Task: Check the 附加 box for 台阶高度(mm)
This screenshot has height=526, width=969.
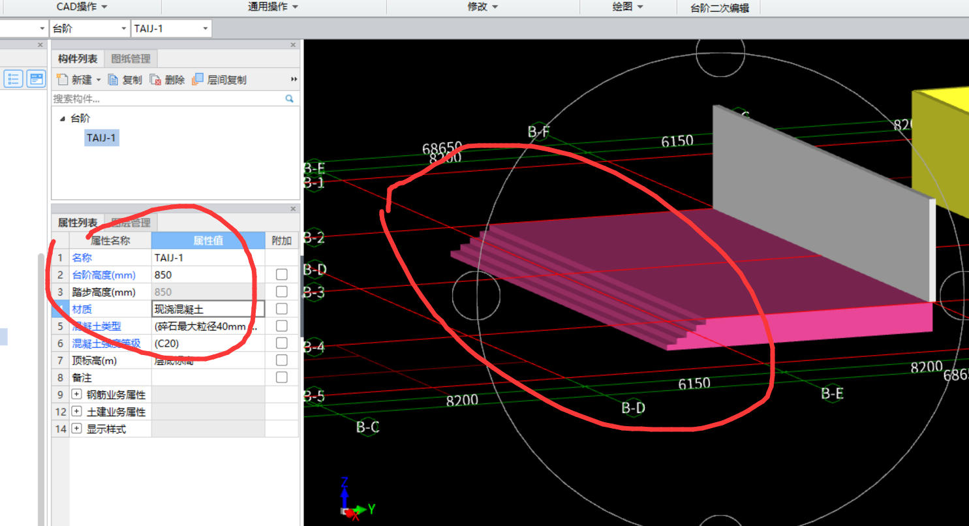Action: click(x=281, y=275)
